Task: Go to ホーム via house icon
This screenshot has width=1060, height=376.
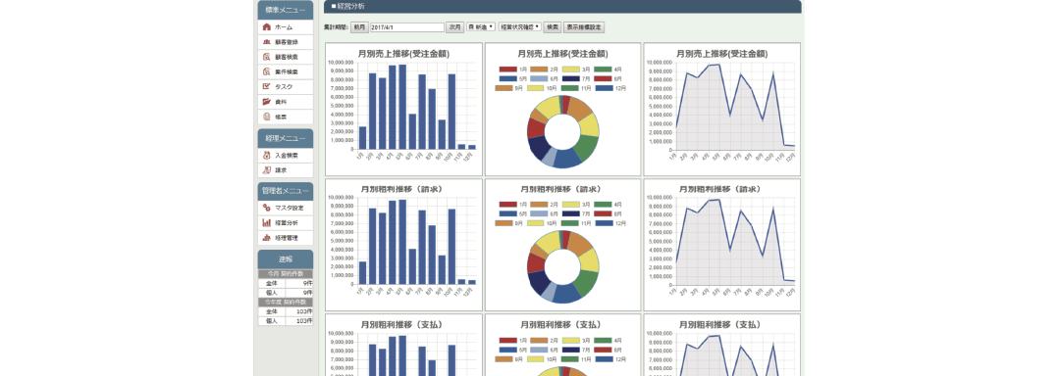Action: tap(266, 27)
